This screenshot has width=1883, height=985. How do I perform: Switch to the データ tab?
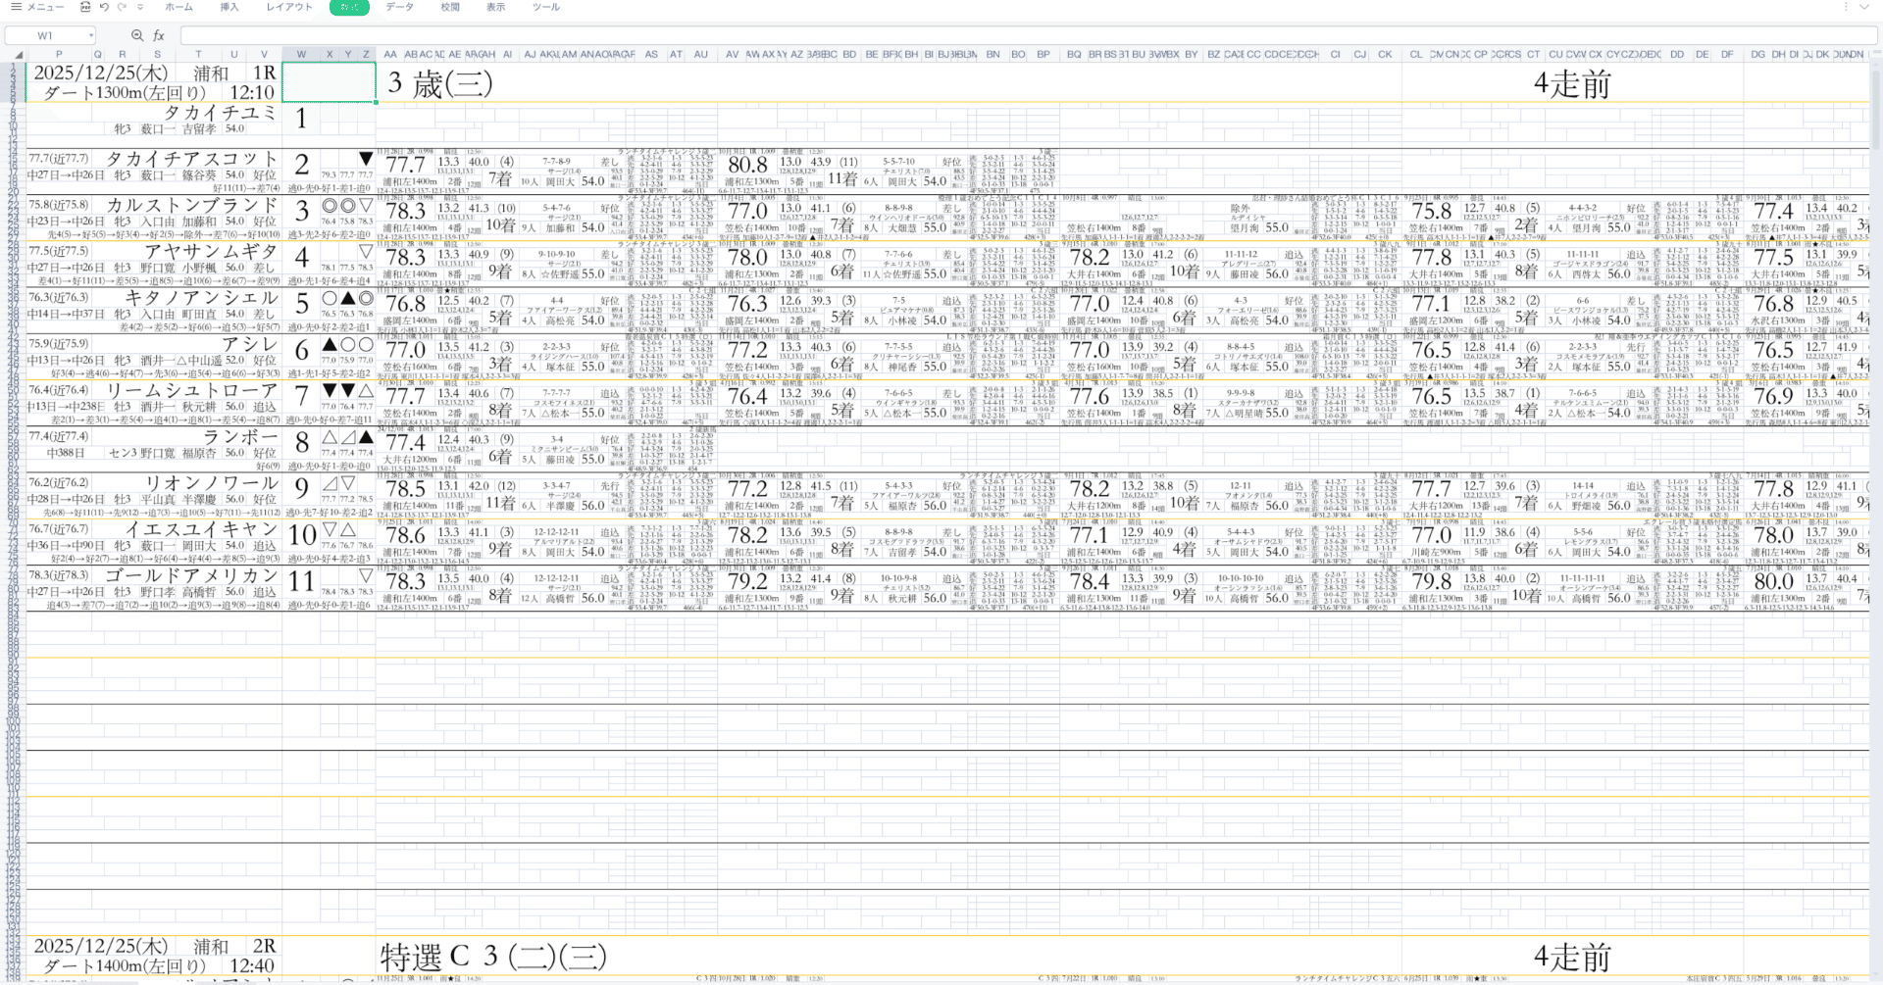pyautogui.click(x=399, y=7)
